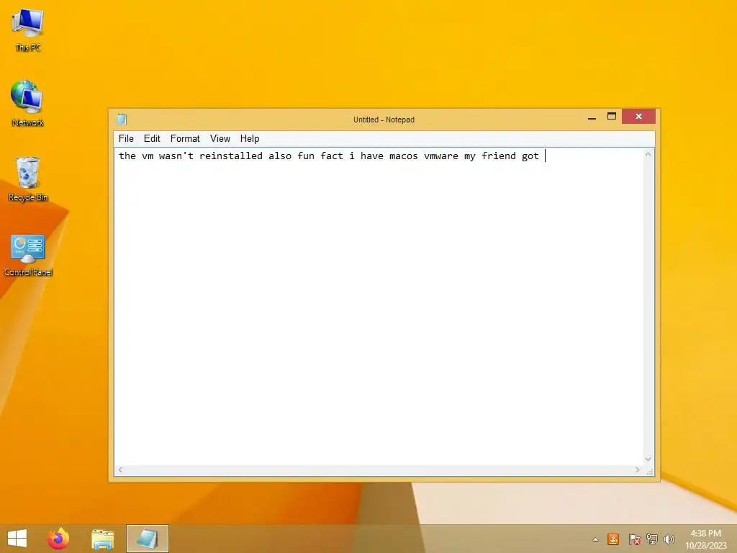Click the word 'macos' in the text
This screenshot has height=553, width=737.
403,156
